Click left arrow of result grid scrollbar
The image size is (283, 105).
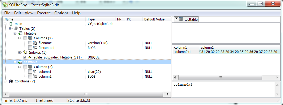point(175,78)
